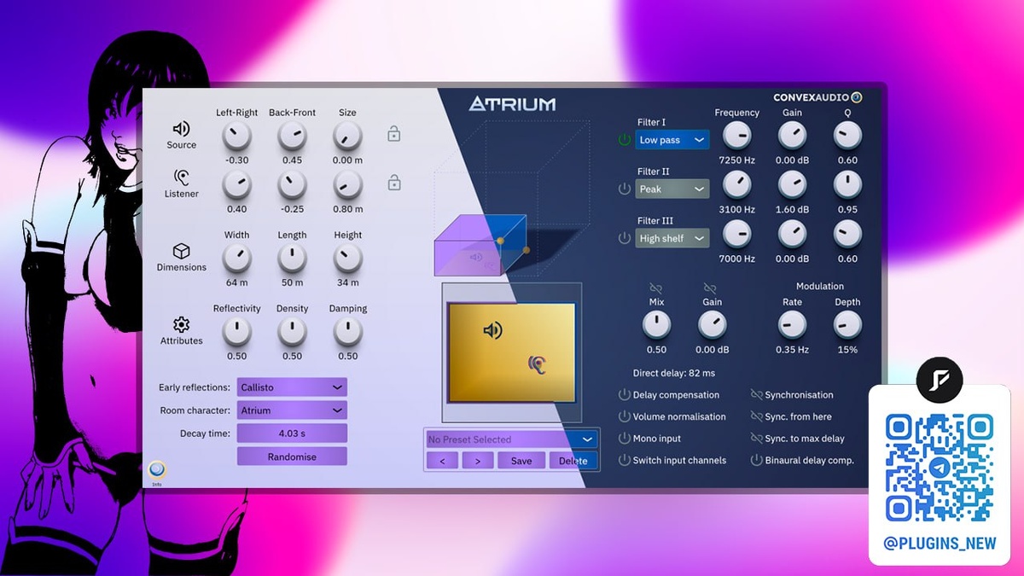The height and width of the screenshot is (576, 1024).
Task: Open the Room character Atrium dropdown
Action: coord(292,410)
